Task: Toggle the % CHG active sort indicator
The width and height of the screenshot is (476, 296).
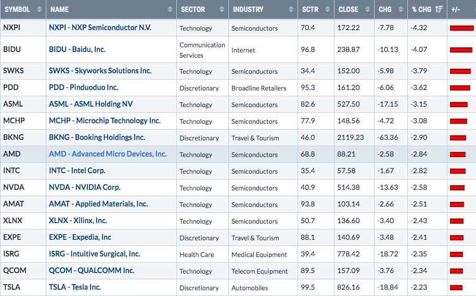Action: click(x=439, y=9)
